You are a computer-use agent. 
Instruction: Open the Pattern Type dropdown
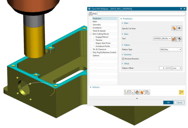click(171, 49)
